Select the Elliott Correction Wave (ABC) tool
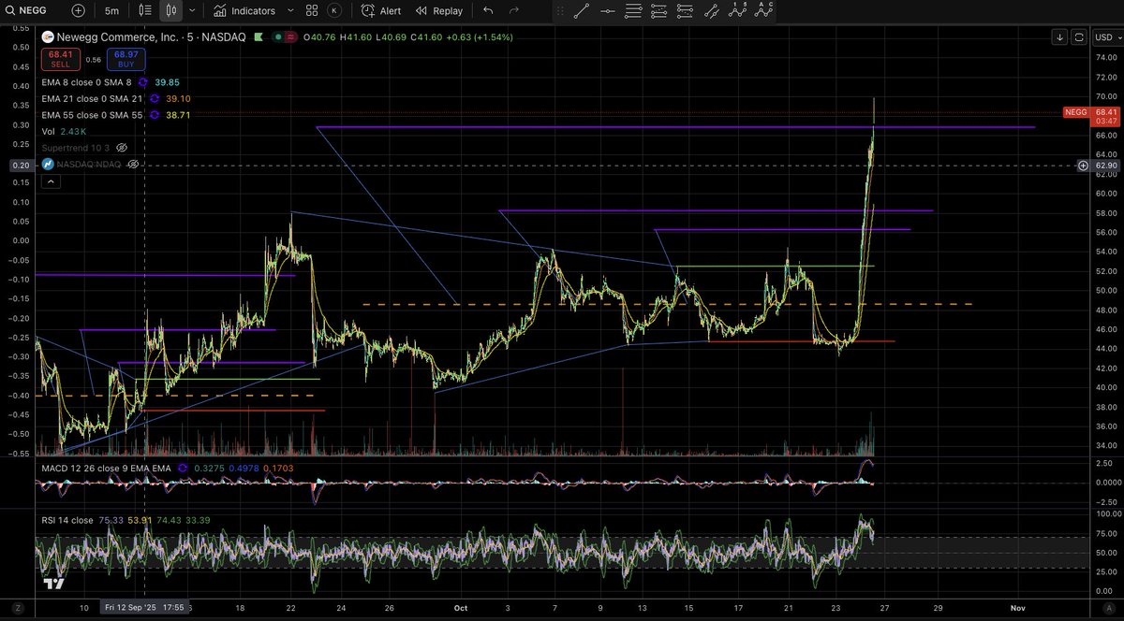This screenshot has width=1124, height=621. click(765, 11)
